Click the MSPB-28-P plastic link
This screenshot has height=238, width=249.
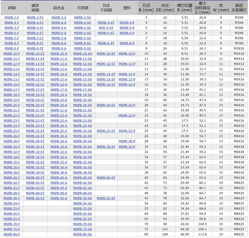click(x=127, y=141)
